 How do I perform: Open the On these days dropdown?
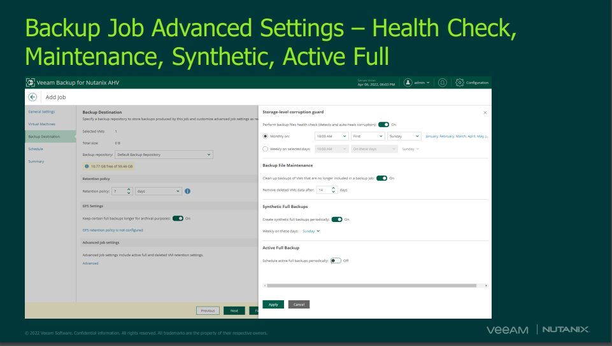point(374,149)
